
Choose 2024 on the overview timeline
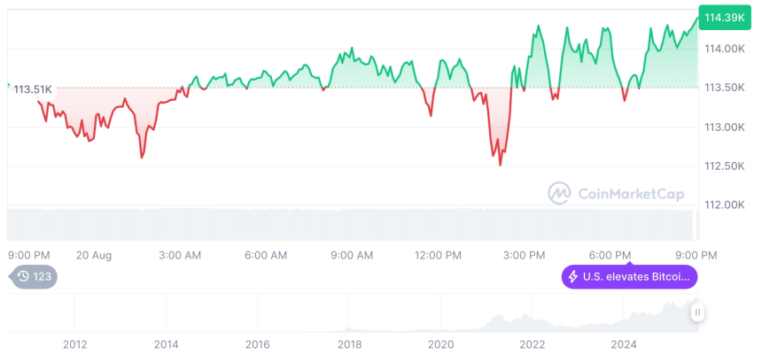624,343
